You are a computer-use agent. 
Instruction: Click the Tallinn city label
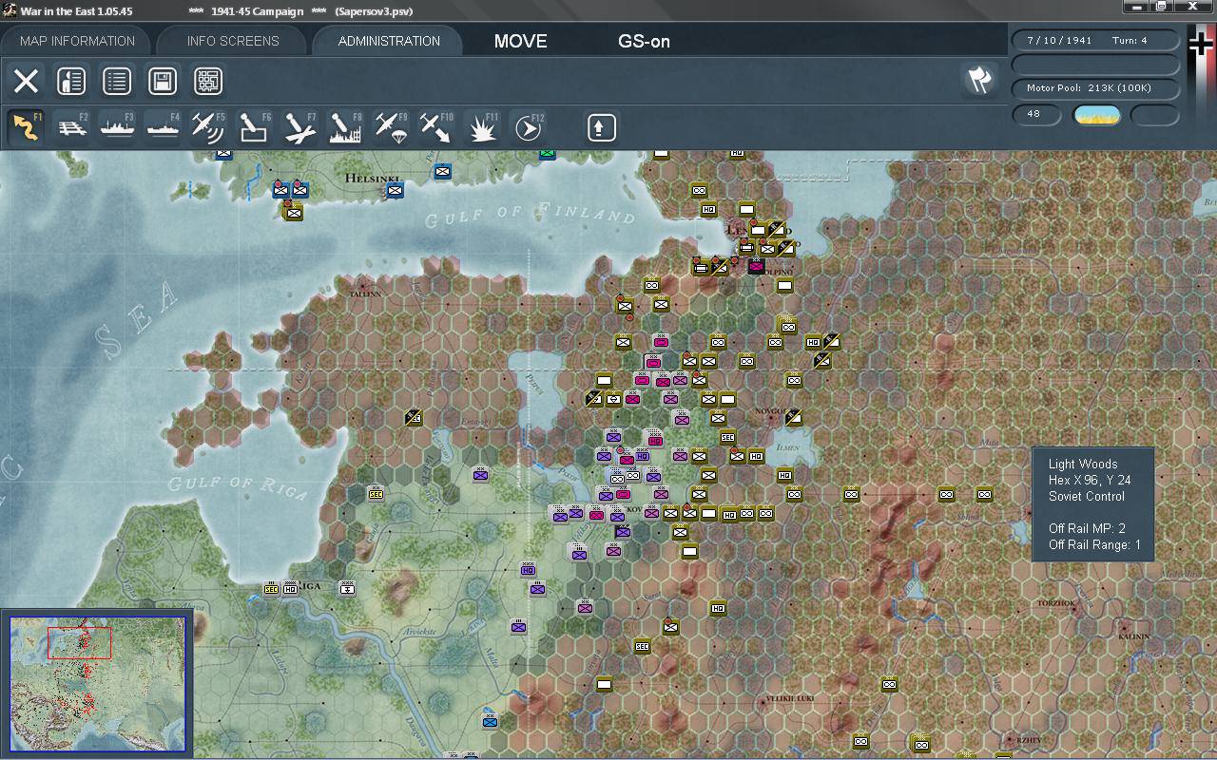point(366,294)
